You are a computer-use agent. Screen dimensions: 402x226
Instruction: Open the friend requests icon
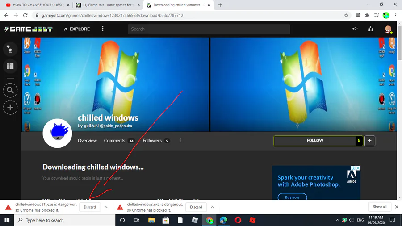pos(371,29)
